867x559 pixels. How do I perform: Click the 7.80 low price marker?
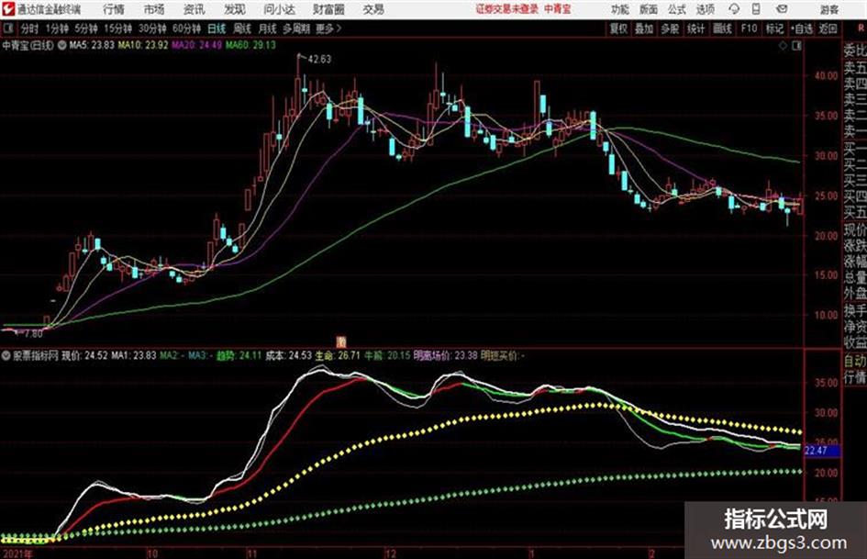33,334
